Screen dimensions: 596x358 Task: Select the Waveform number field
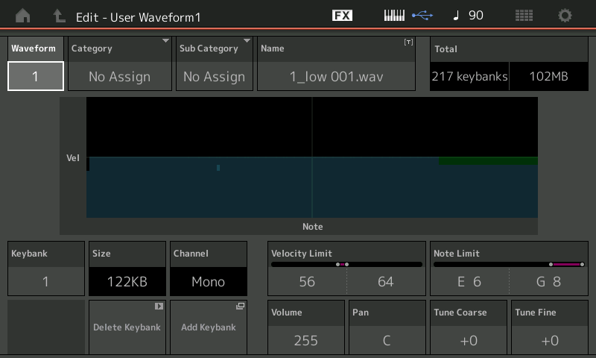click(35, 76)
